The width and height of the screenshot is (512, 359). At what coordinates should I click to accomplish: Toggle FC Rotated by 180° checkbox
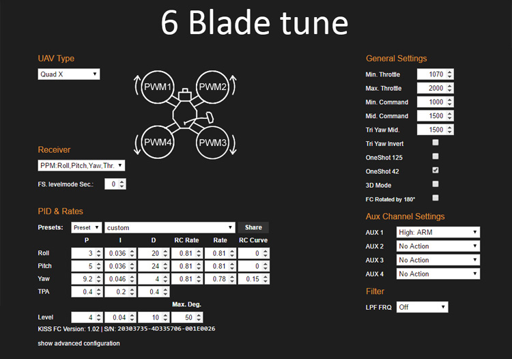[436, 197]
